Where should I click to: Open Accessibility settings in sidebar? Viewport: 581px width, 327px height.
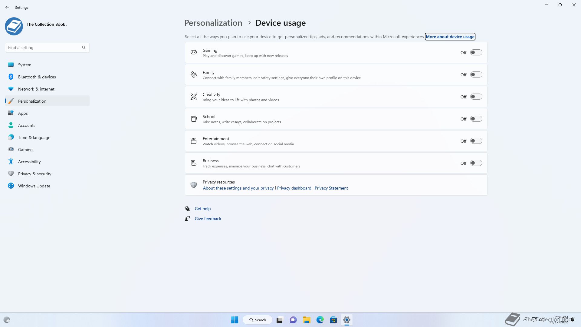(x=29, y=162)
